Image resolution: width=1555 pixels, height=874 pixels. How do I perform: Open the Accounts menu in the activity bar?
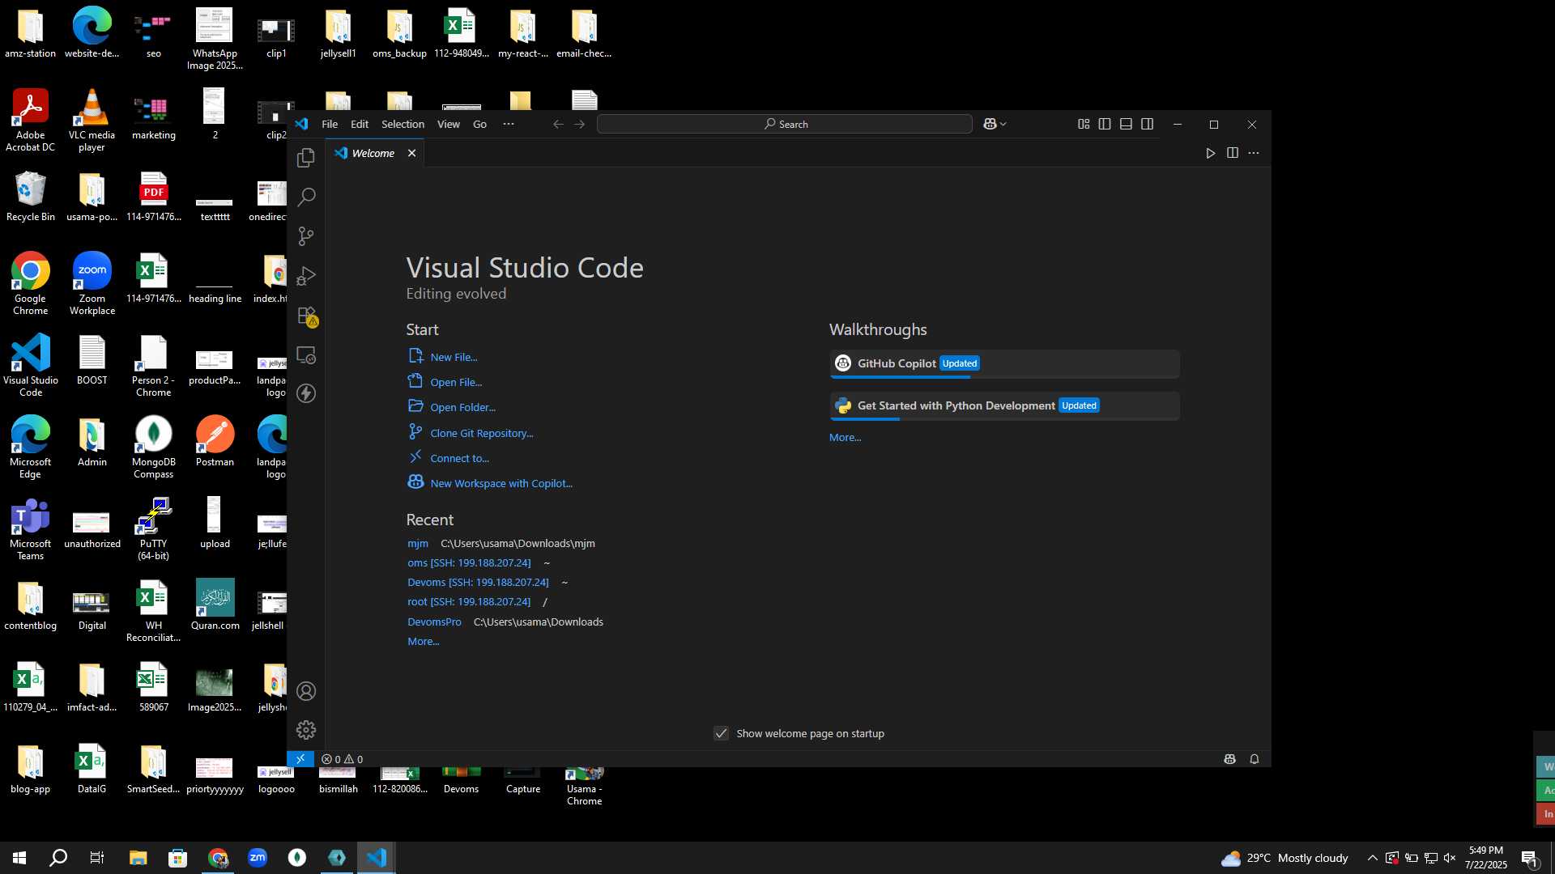pos(306,691)
